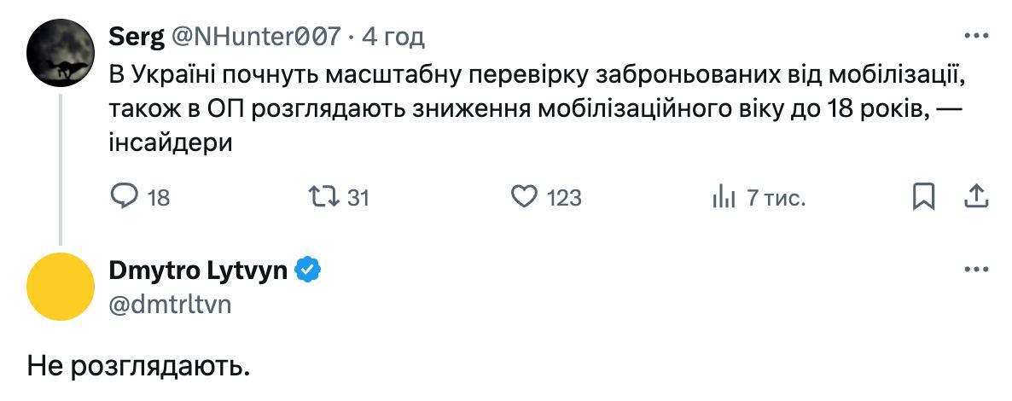
Task: Click the '7 тис.' views count
Action: [x=776, y=198]
